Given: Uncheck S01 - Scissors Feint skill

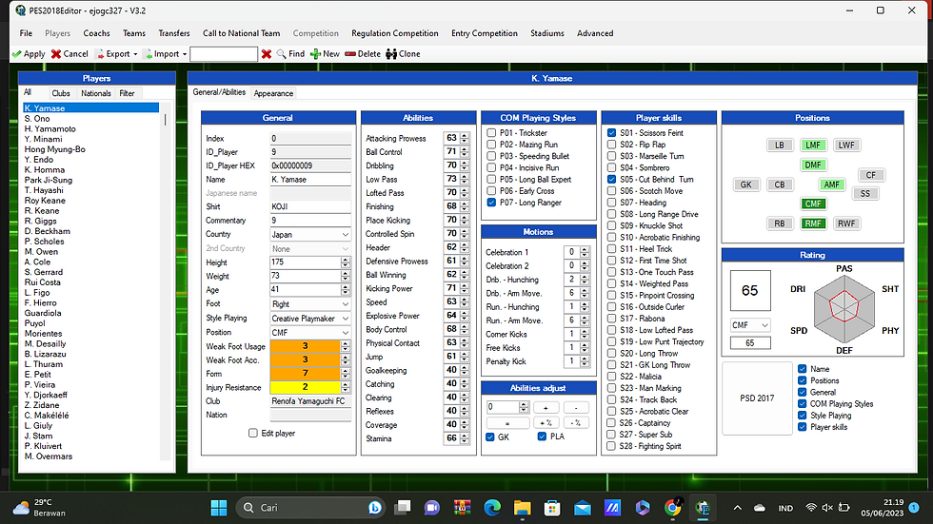Looking at the screenshot, I should pyautogui.click(x=611, y=133).
